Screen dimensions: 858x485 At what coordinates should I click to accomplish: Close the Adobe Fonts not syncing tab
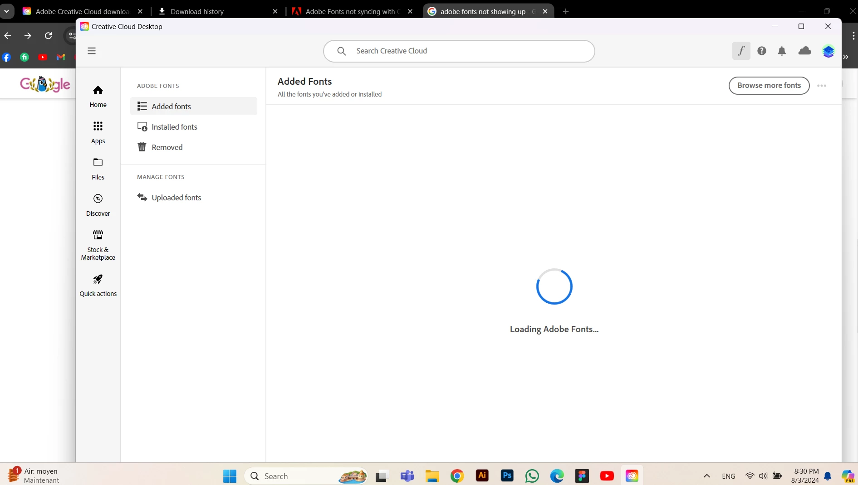point(410,11)
